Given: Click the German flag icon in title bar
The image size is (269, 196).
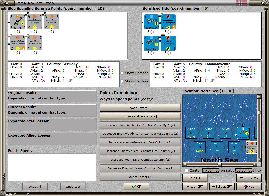Looking at the screenshot, I should pyautogui.click(x=242, y=3).
